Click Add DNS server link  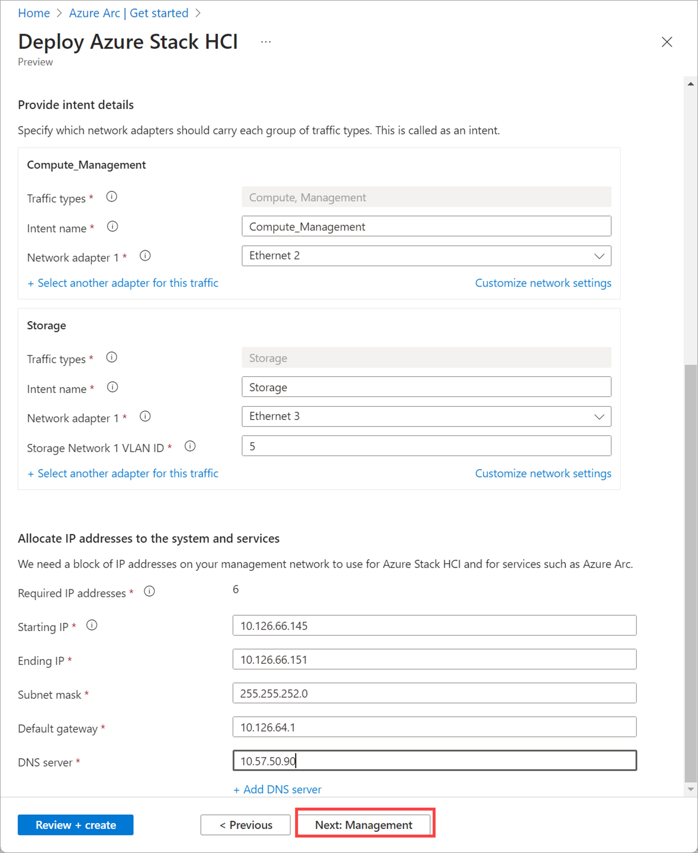277,789
